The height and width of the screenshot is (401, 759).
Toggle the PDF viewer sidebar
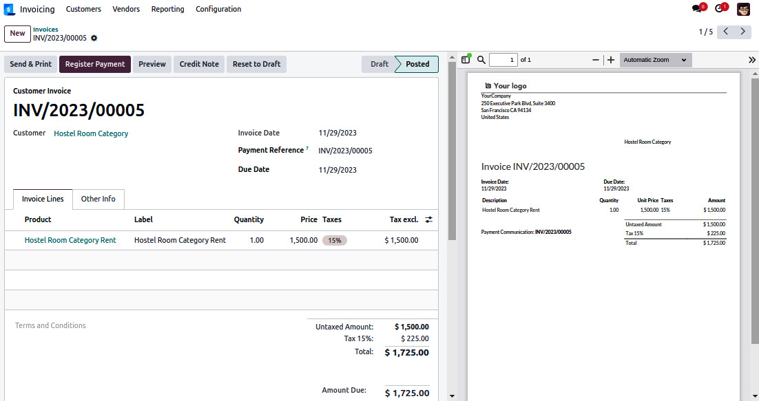[x=466, y=60]
